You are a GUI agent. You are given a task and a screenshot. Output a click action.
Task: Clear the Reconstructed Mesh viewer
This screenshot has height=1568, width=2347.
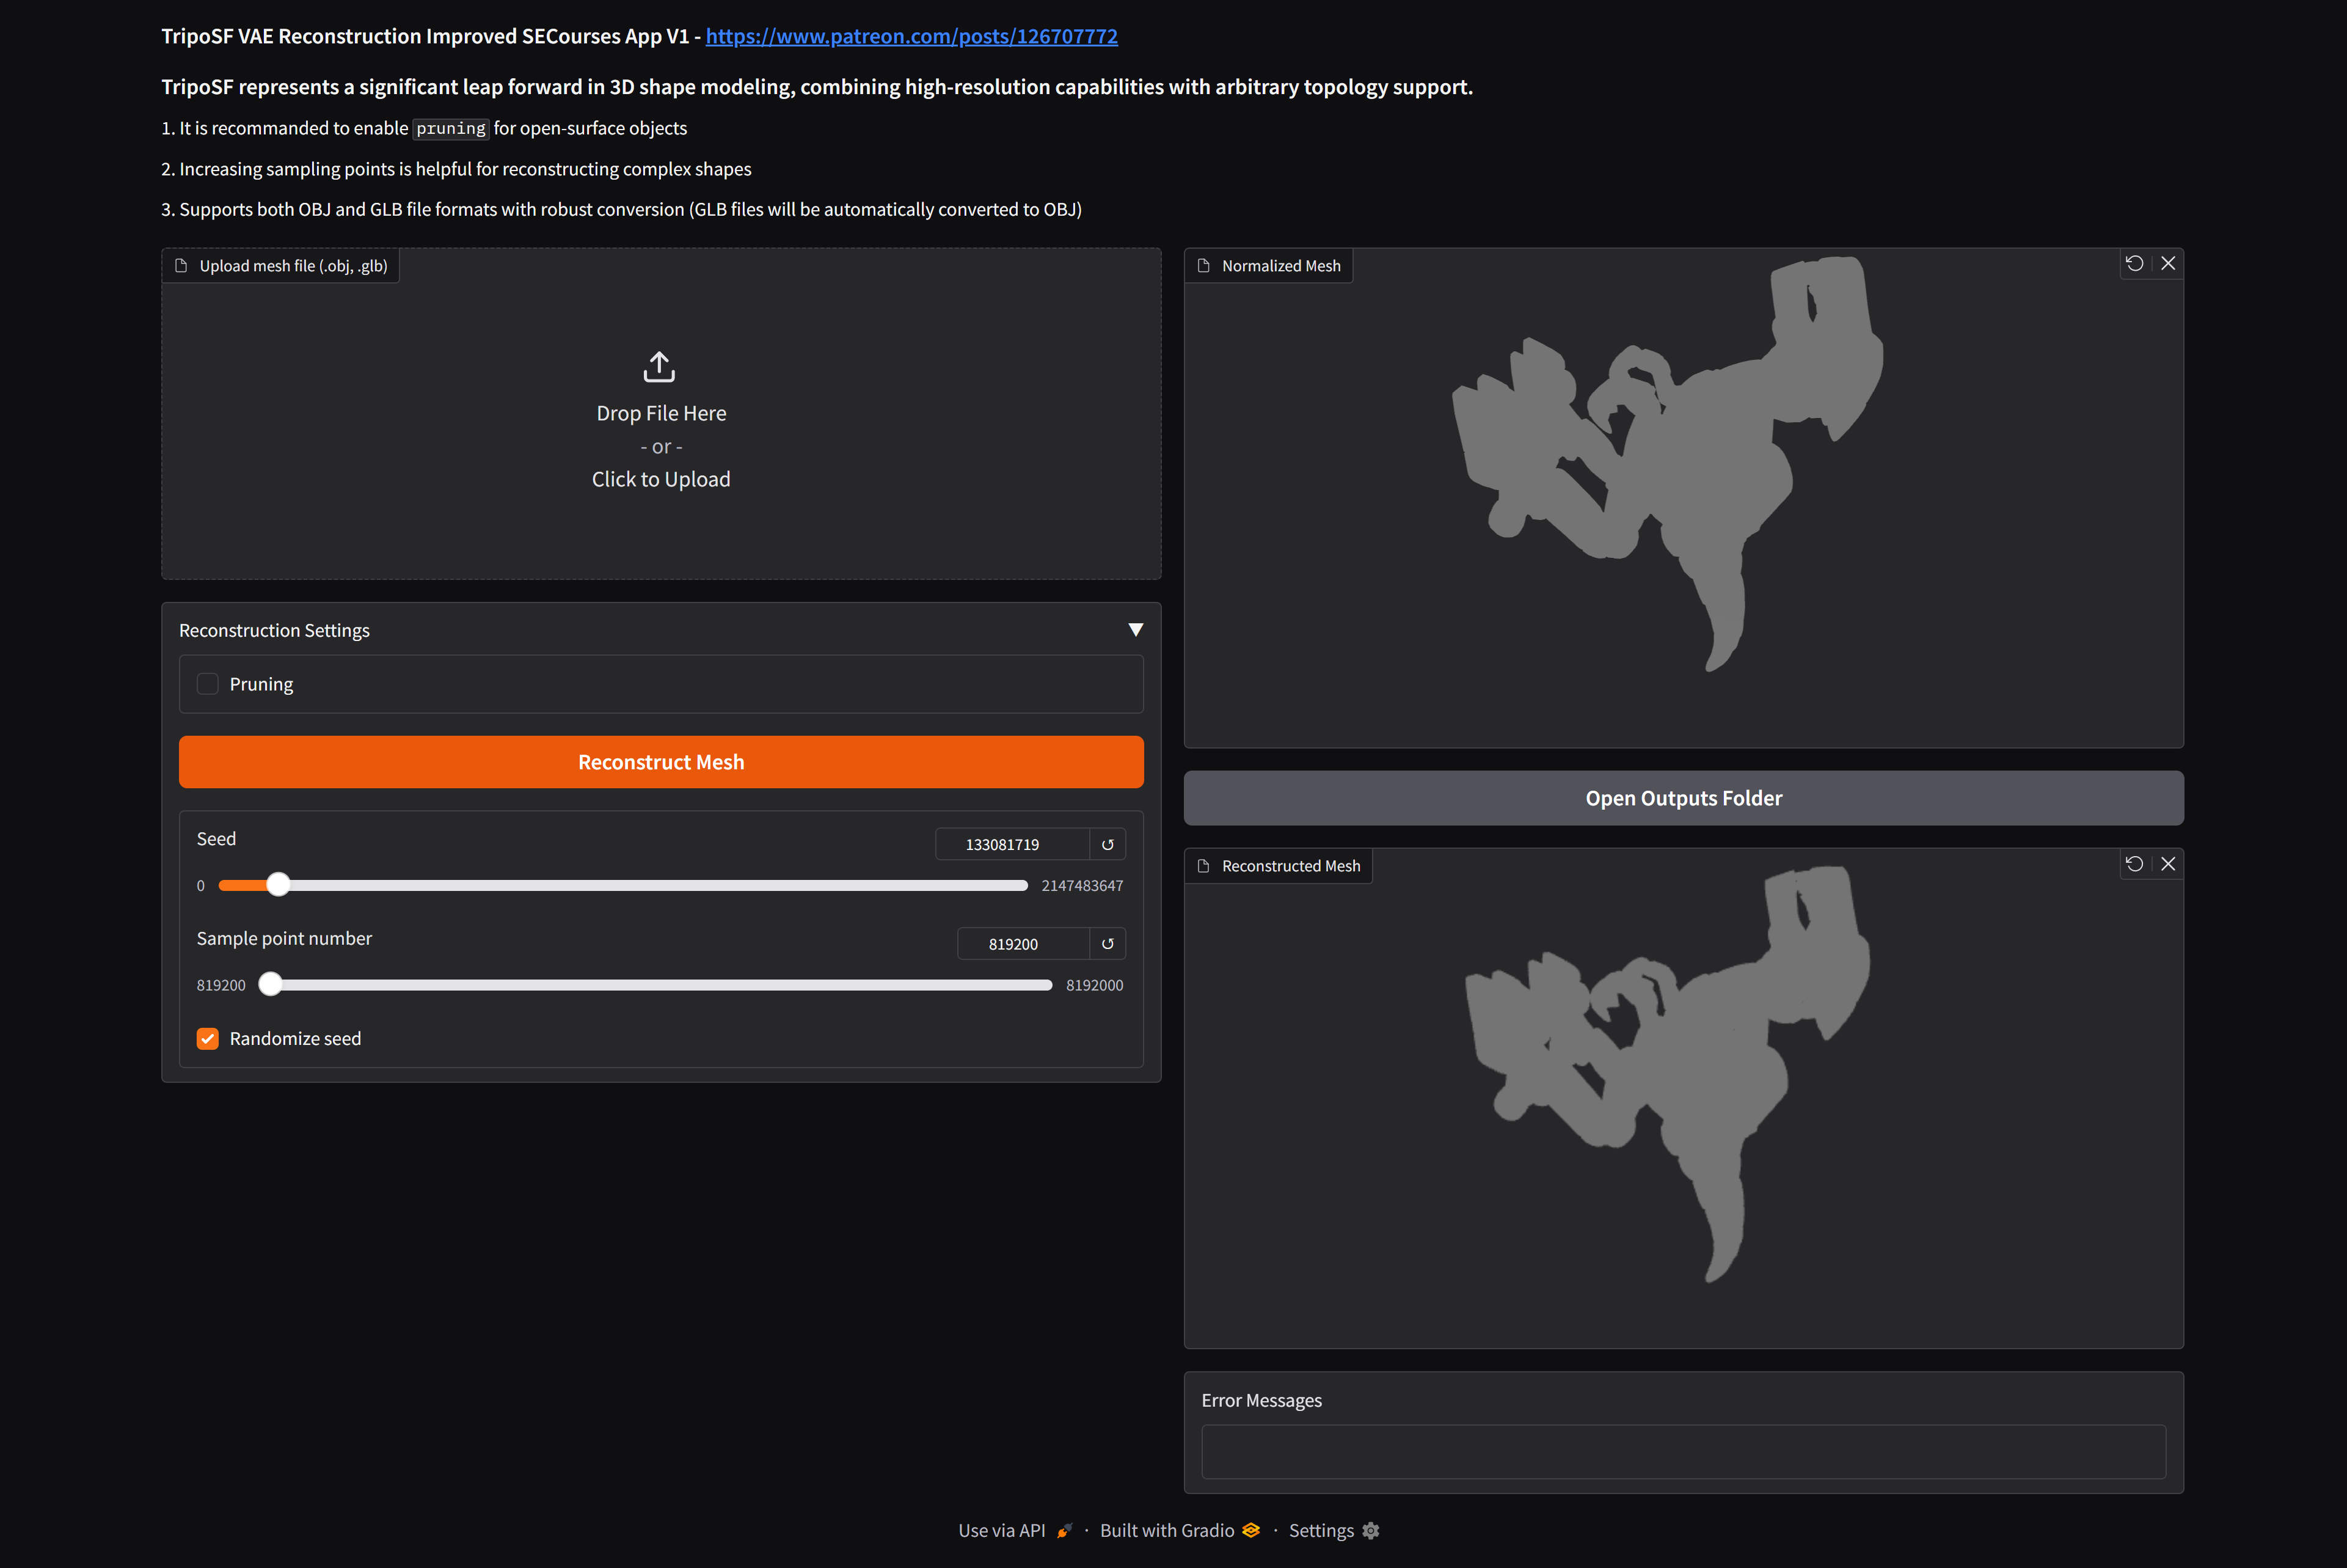click(2168, 863)
